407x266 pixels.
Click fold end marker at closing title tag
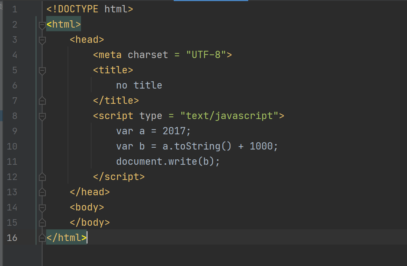pos(42,101)
